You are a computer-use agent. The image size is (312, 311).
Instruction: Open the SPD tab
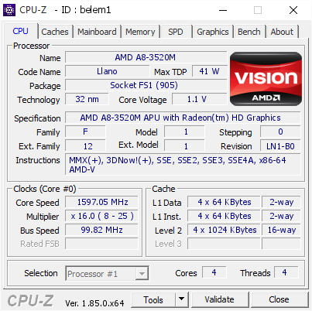176,32
